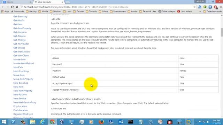Open the orange media player taskbar icon
This screenshot has width=223, height=125.
tap(91, 122)
